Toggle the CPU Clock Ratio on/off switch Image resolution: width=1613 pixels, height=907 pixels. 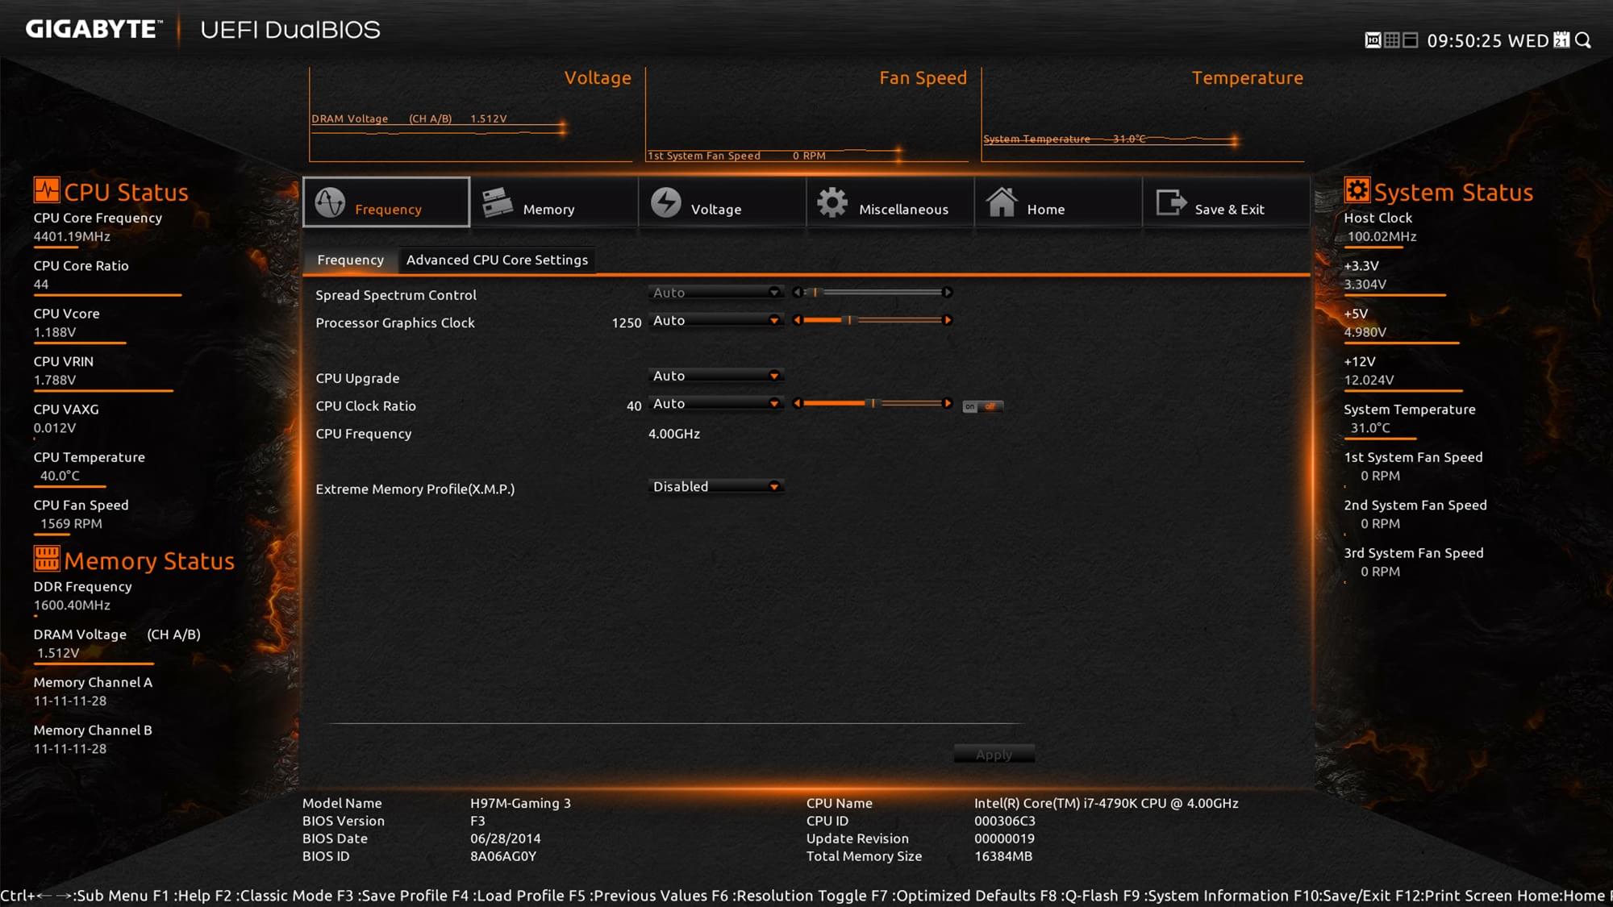point(982,406)
